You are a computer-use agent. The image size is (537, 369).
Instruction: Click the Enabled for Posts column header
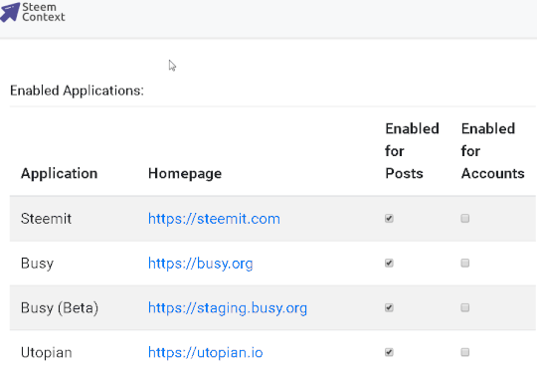[412, 151]
